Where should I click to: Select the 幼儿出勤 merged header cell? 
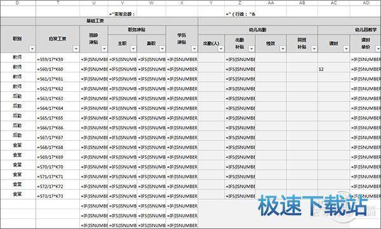(x=258, y=30)
